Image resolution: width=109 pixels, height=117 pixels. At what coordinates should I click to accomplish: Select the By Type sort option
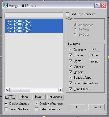(x=75, y=30)
